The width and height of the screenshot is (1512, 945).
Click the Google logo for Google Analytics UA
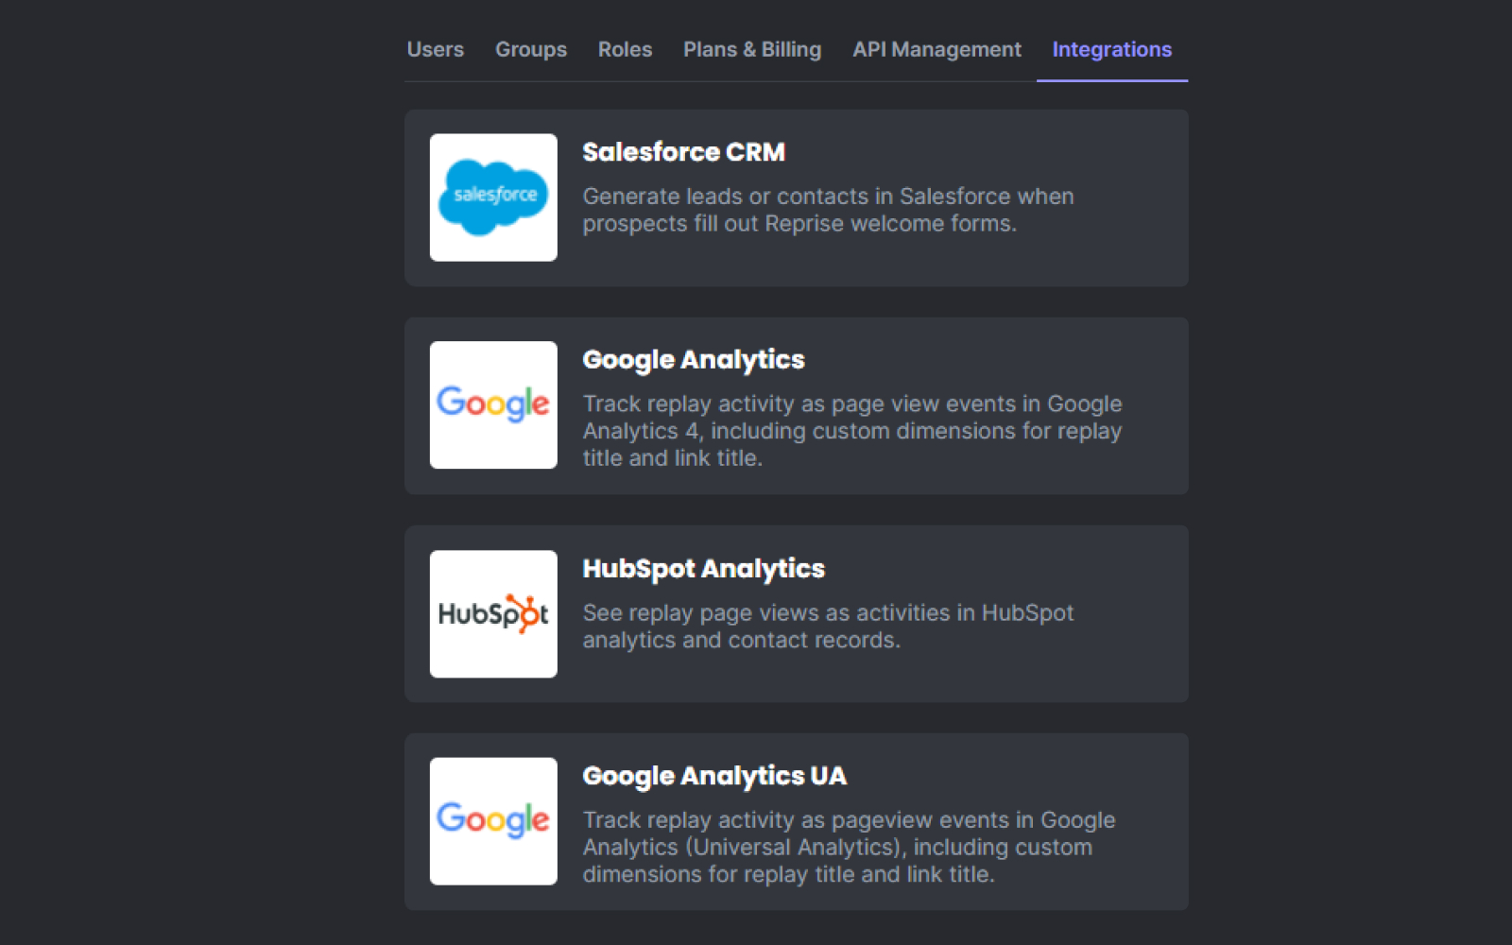click(x=493, y=820)
